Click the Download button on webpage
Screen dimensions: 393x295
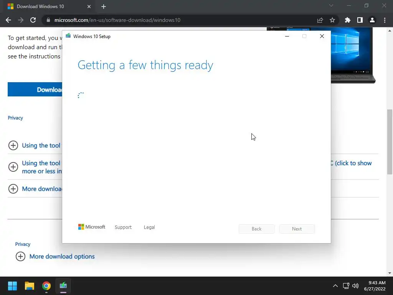(x=35, y=89)
